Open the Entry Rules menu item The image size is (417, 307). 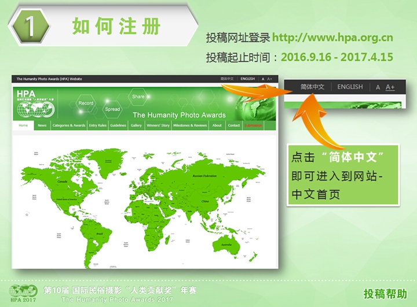[98, 125]
